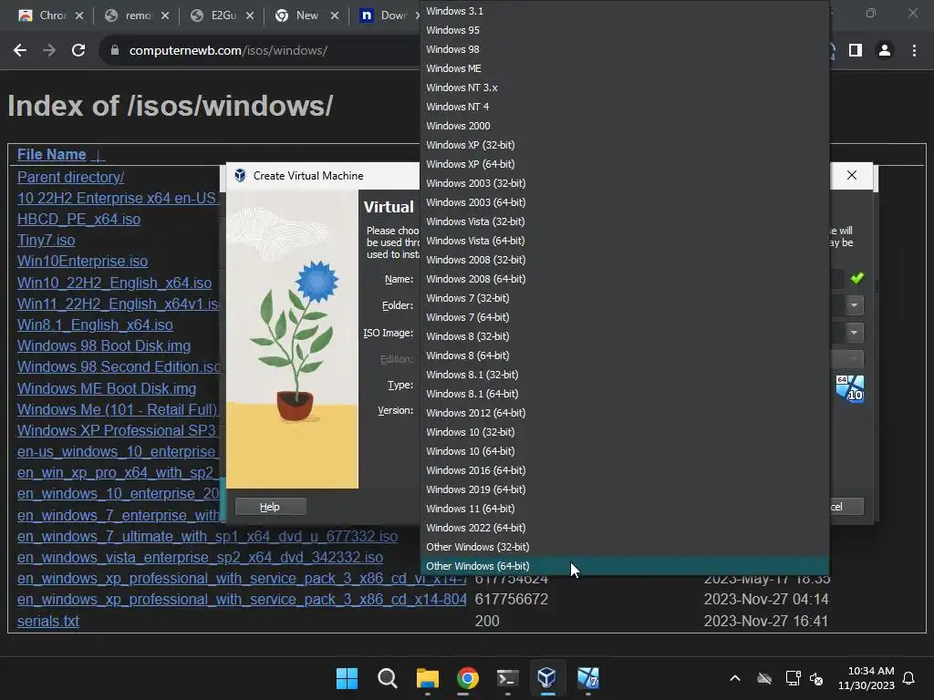Choose Windows XP (32-bit) option
934x700 pixels.
pos(624,145)
